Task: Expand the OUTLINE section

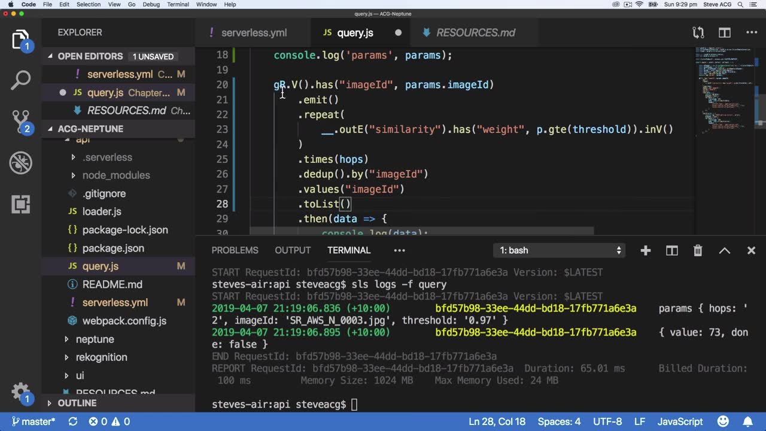Action: pyautogui.click(x=77, y=403)
